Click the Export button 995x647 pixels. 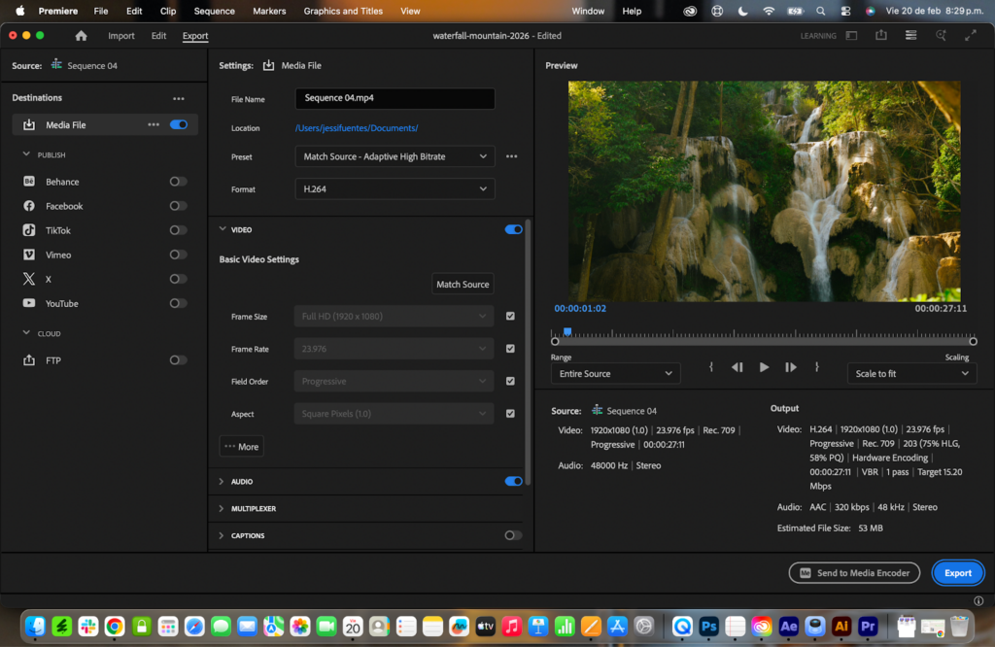click(958, 572)
